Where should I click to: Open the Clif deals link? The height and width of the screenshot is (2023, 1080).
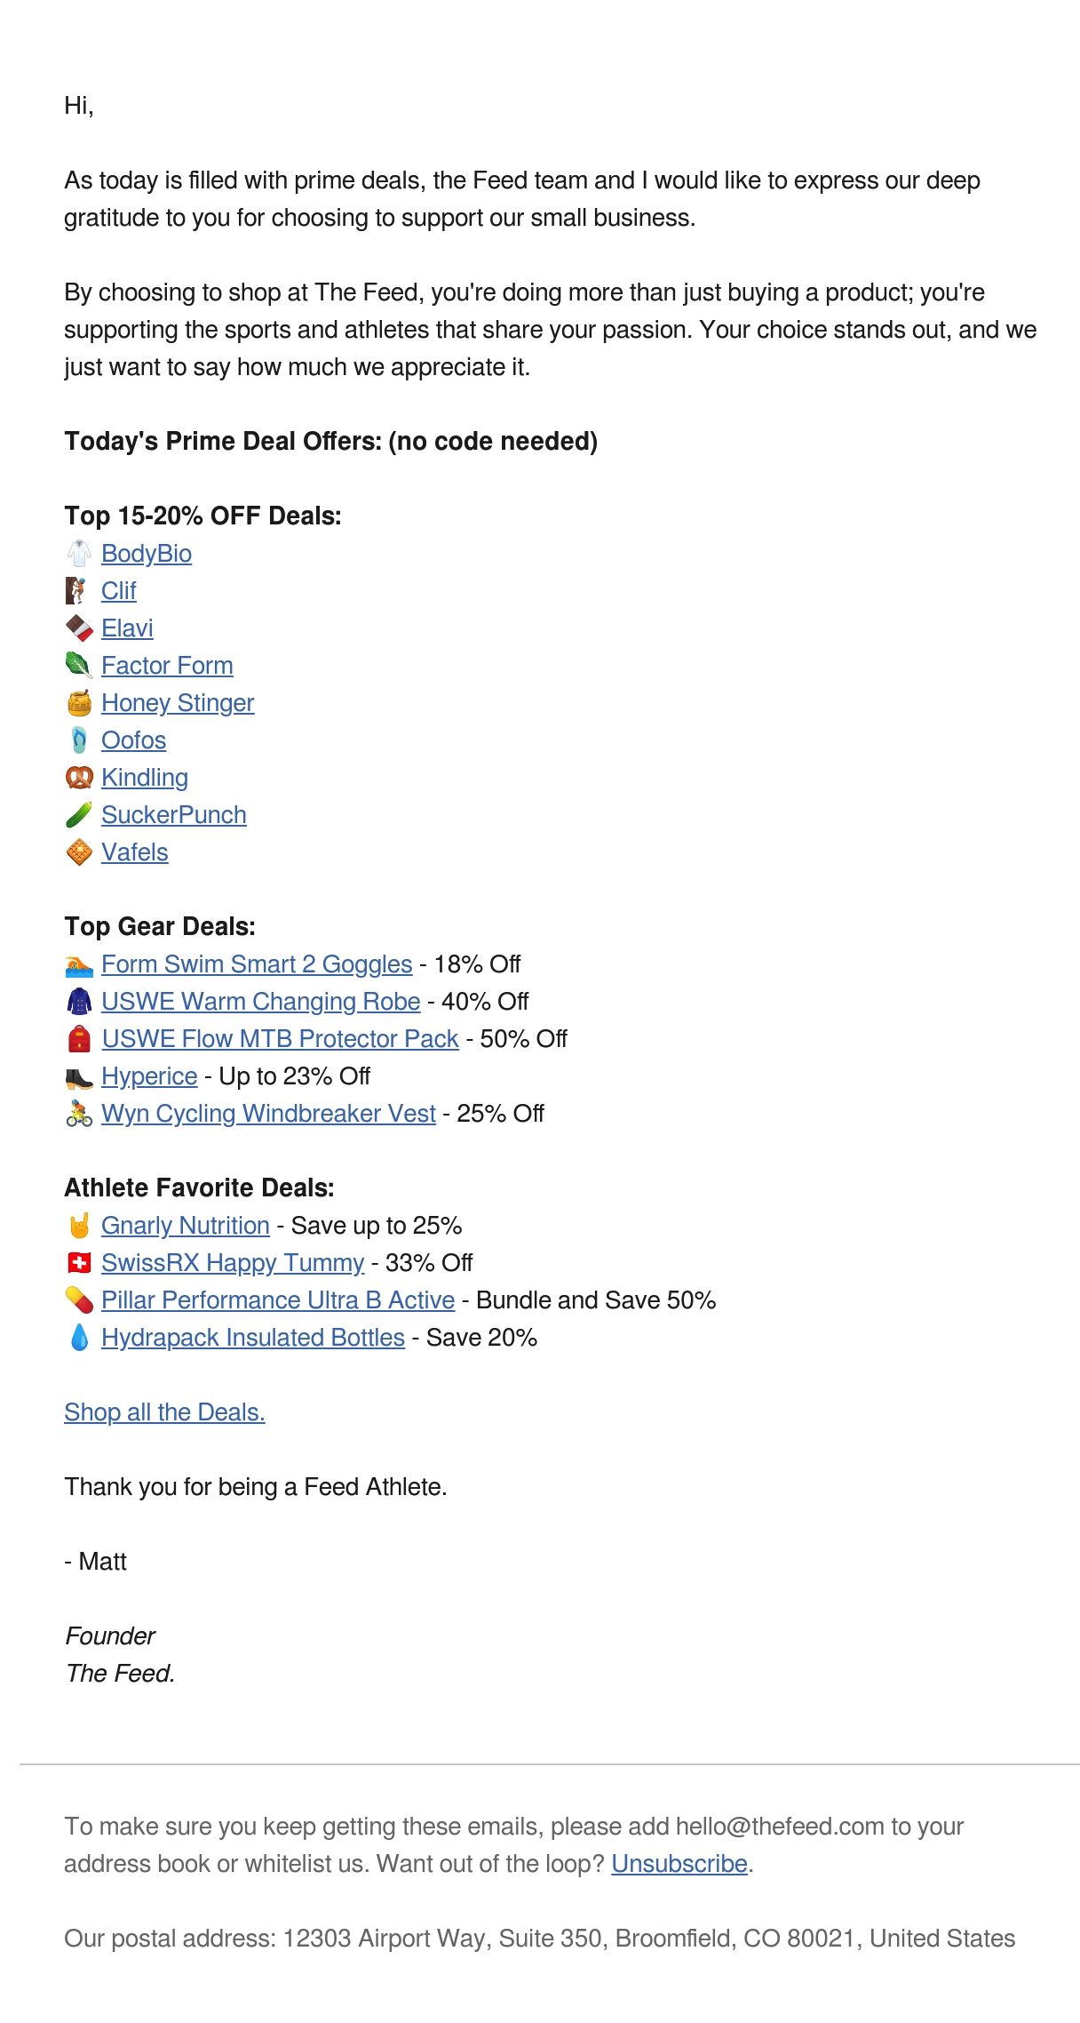click(118, 591)
